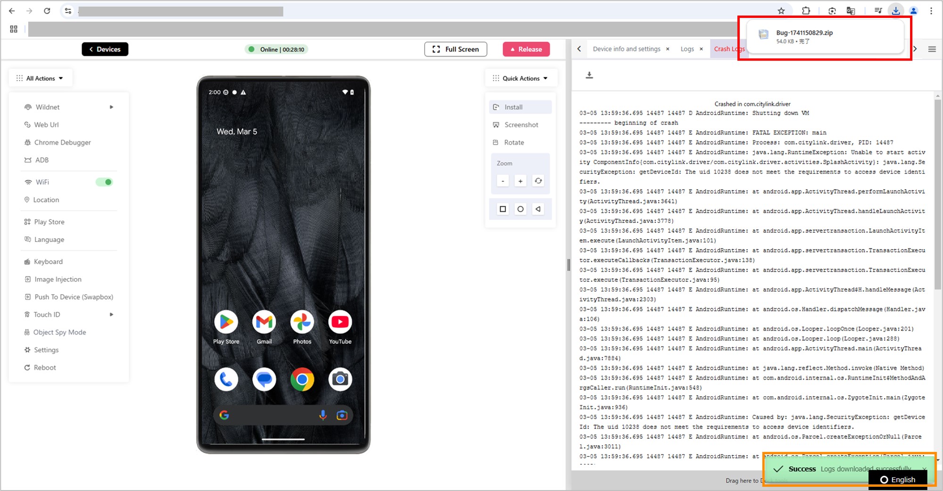Click the Full Screen button

pyautogui.click(x=455, y=49)
